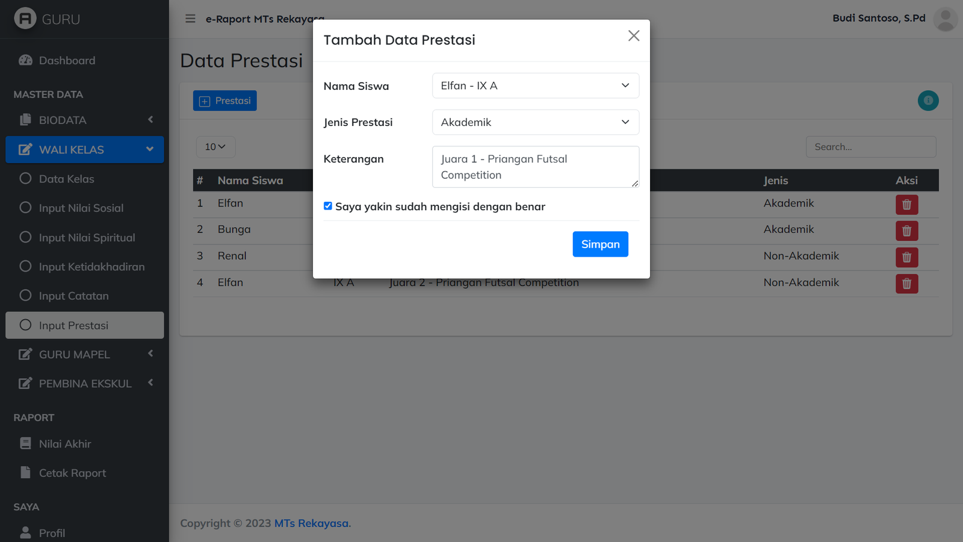Click the user avatar icon

point(945,19)
